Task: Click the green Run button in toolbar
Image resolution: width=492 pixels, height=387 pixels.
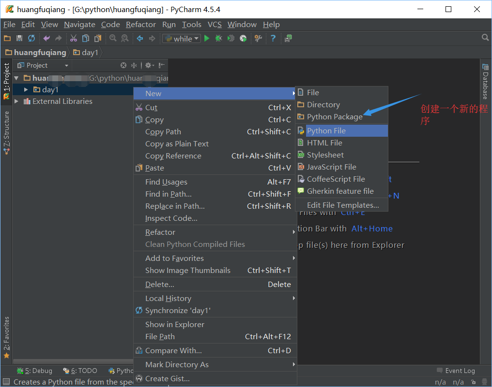Action: [207, 39]
